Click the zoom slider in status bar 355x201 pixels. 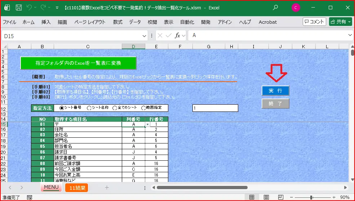311,197
